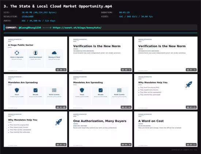Click the rocket icon in the 00:03:58 frame

click(x=58, y=122)
